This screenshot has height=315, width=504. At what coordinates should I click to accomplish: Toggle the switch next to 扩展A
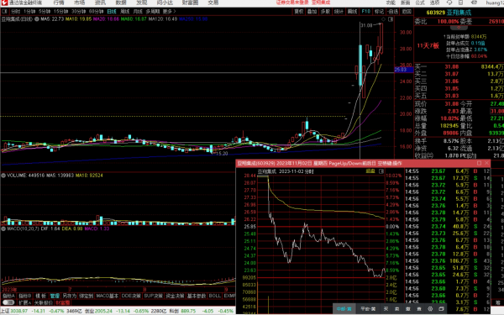(x=8, y=302)
